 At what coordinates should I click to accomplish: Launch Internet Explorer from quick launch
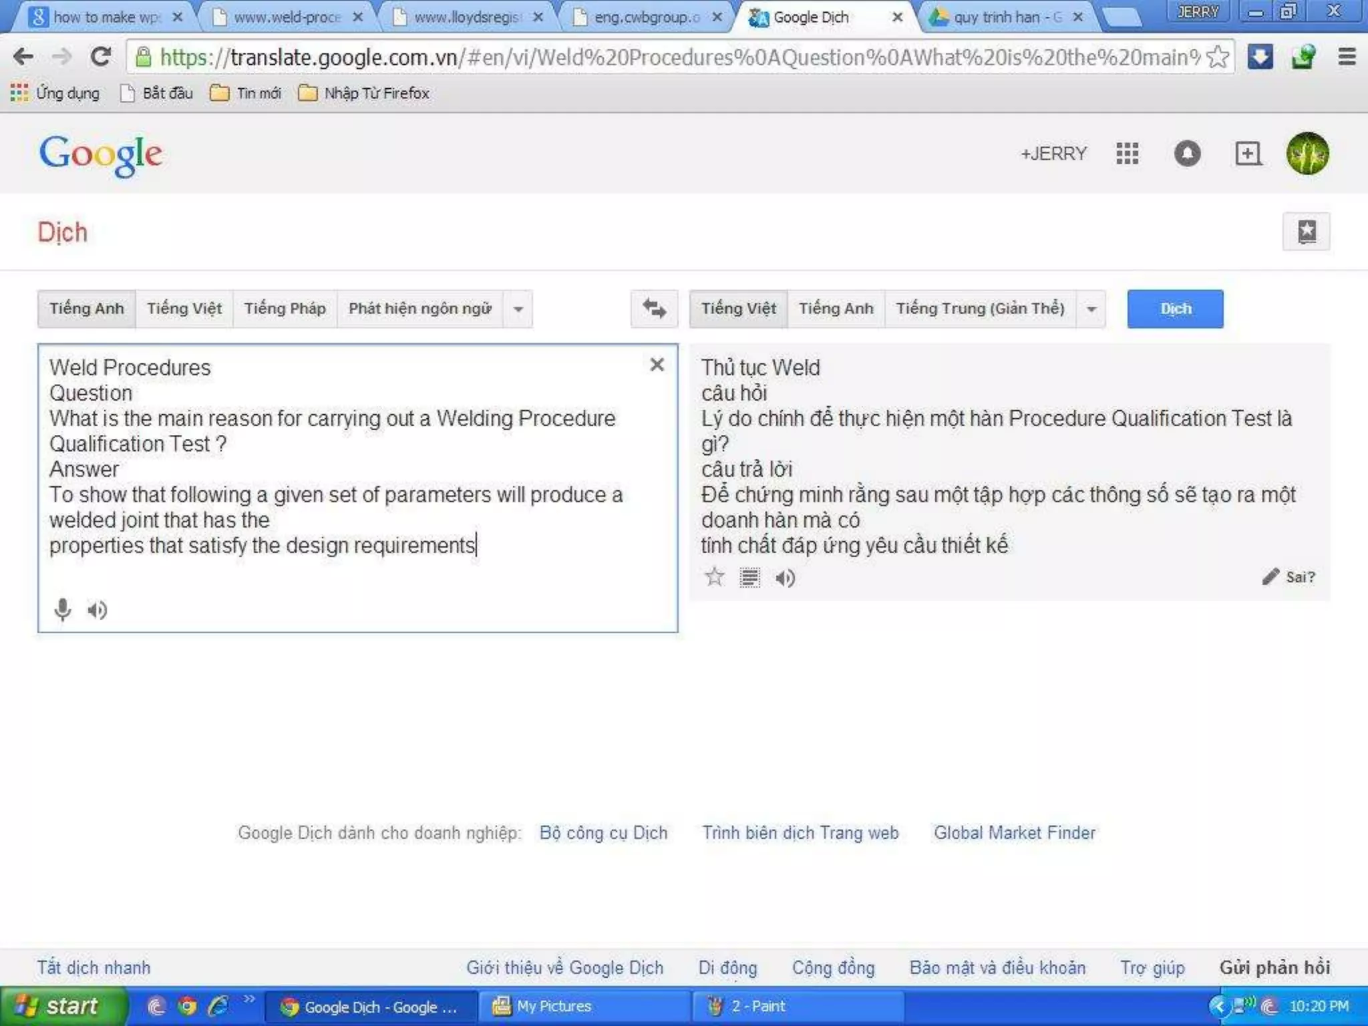[218, 1006]
